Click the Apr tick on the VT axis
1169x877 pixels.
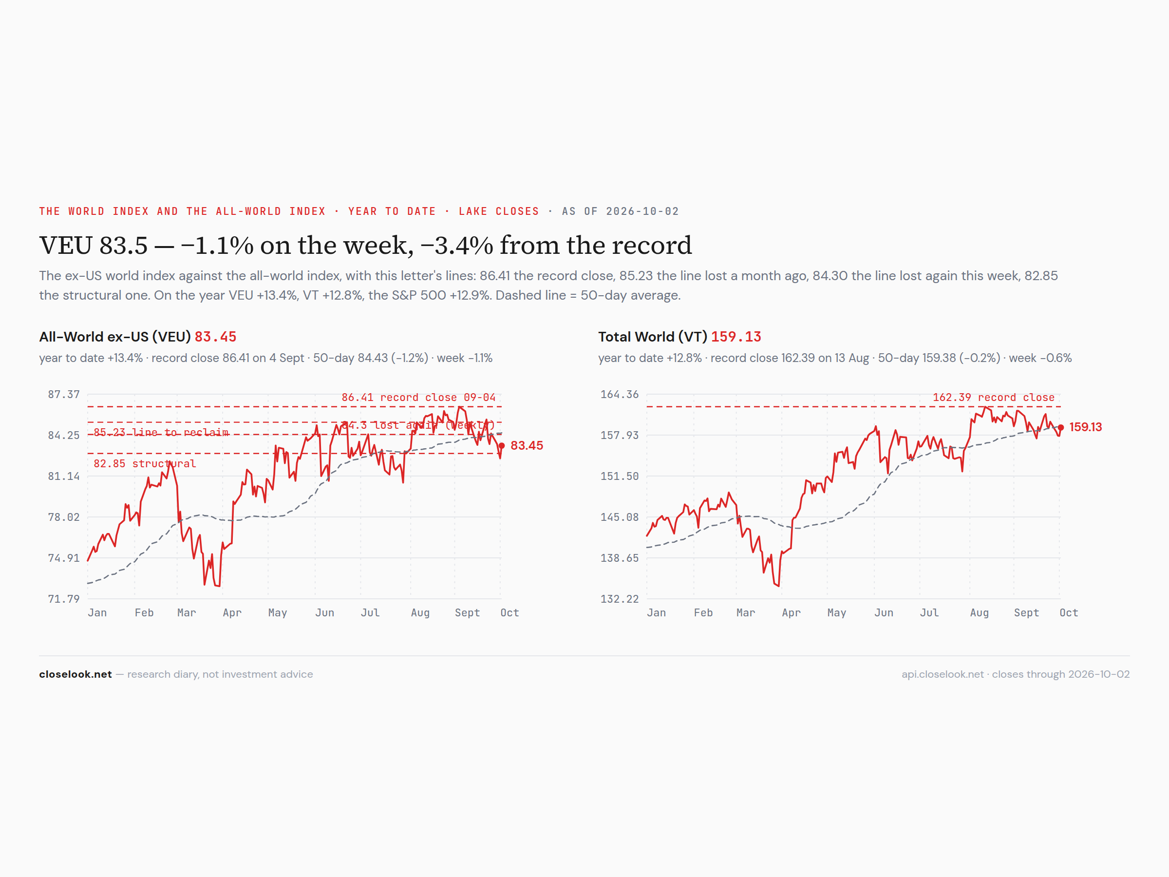point(791,613)
